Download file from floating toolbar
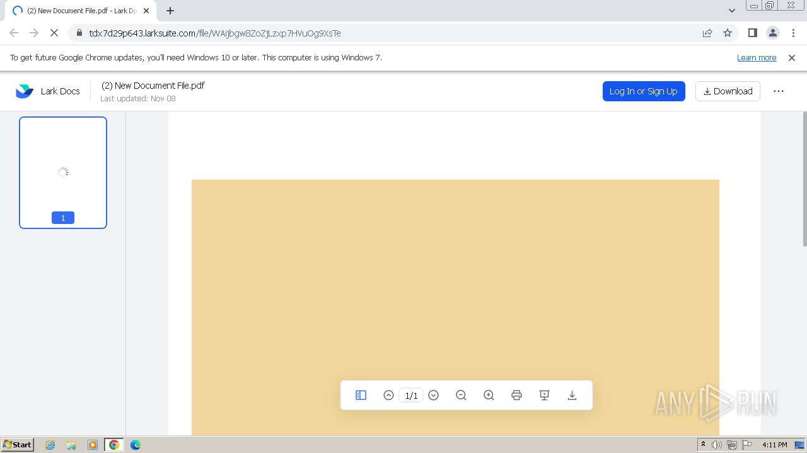 [572, 395]
